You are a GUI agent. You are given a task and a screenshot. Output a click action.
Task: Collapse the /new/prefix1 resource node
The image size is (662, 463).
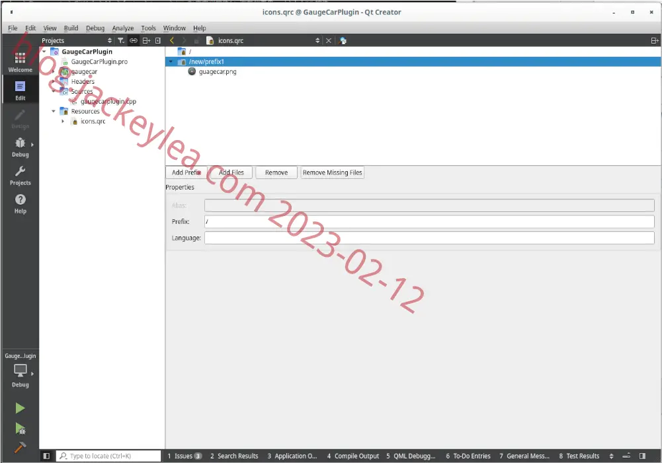[x=171, y=61]
